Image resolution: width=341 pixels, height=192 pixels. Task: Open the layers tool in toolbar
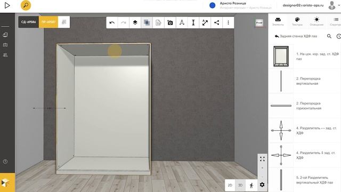tap(135, 22)
